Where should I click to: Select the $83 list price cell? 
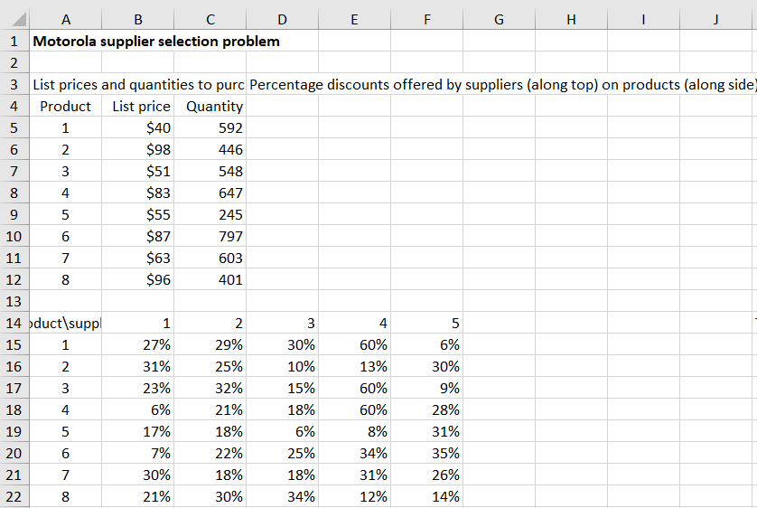pos(138,193)
